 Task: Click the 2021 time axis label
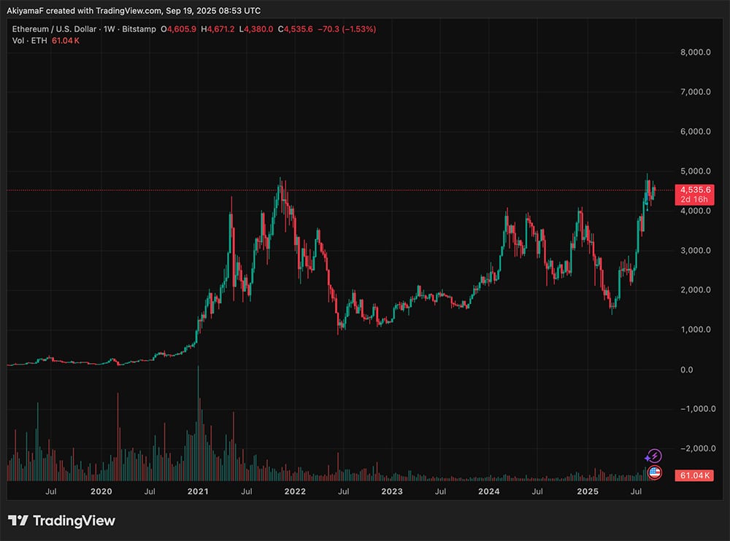[198, 491]
